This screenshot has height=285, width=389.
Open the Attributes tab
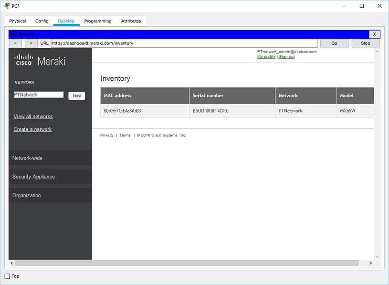tap(131, 21)
